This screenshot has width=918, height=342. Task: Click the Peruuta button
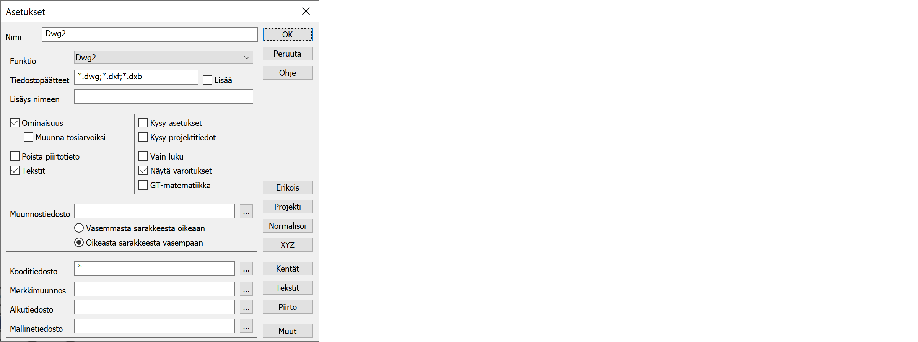pos(287,54)
